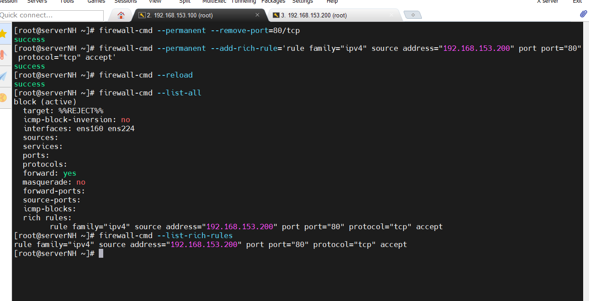Click 'icmp-block-inversion: no' line
Image resolution: width=589 pixels, height=301 pixels.
pos(76,120)
